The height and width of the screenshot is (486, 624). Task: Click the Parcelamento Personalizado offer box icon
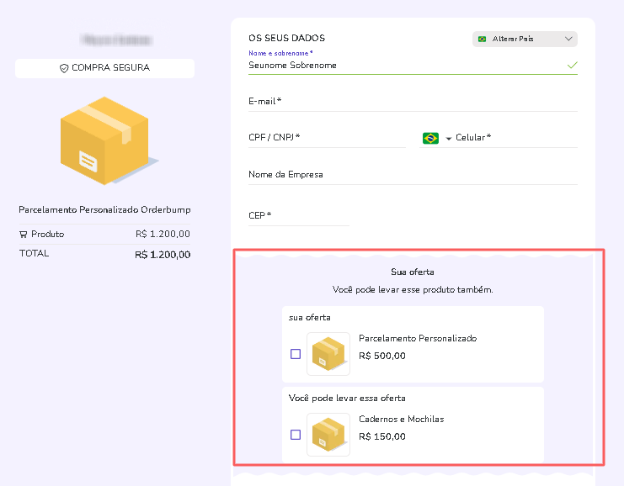pos(328,354)
